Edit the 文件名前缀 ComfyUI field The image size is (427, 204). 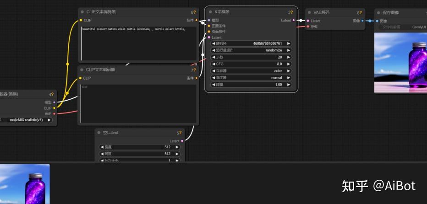(x=403, y=27)
